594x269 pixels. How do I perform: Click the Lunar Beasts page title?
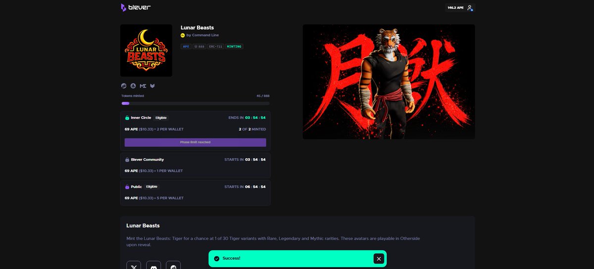point(197,28)
